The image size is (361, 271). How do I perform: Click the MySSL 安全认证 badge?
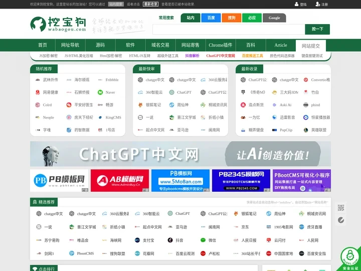pos(350,258)
